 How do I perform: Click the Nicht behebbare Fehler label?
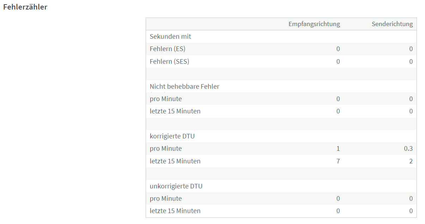pyautogui.click(x=184, y=86)
